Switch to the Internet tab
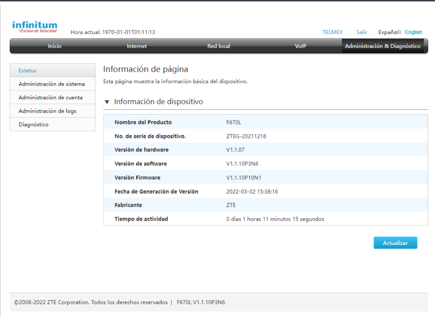Screen dimensions: 435x317 137,46
